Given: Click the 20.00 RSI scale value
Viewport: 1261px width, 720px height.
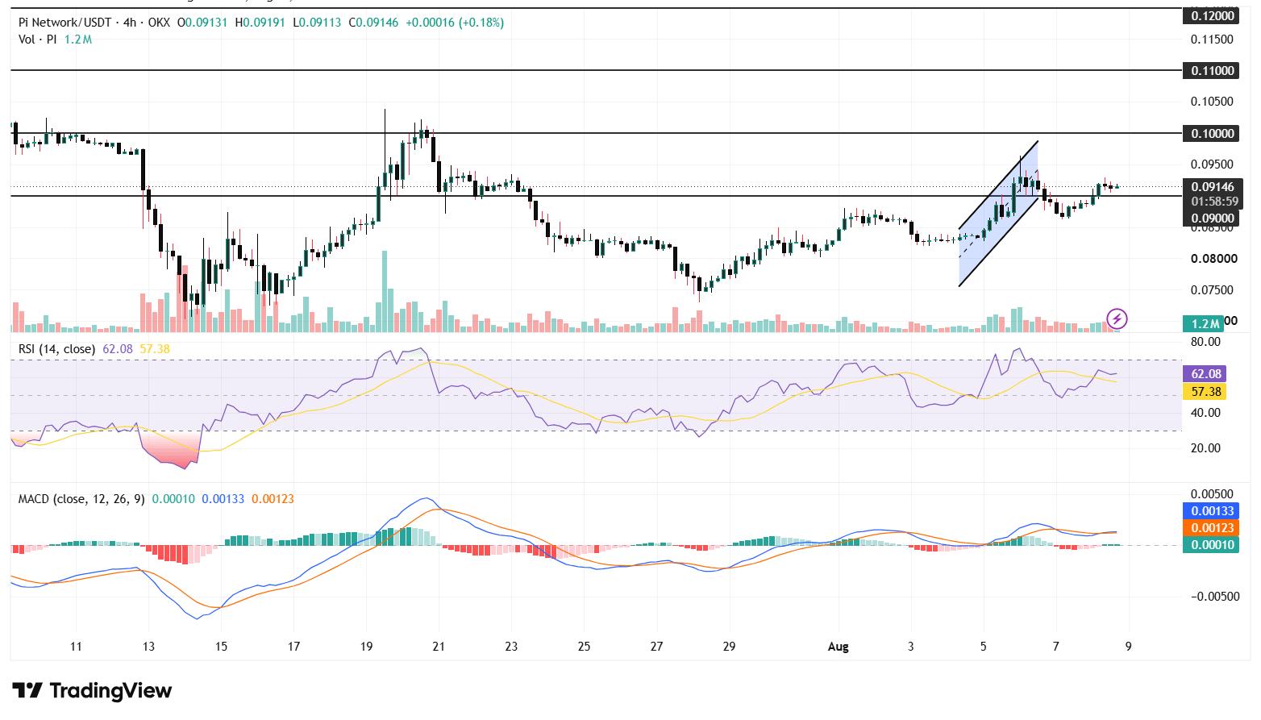Looking at the screenshot, I should pos(1206,448).
